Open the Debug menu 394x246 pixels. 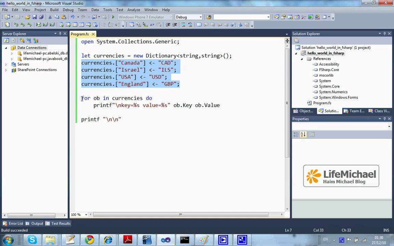click(68, 10)
